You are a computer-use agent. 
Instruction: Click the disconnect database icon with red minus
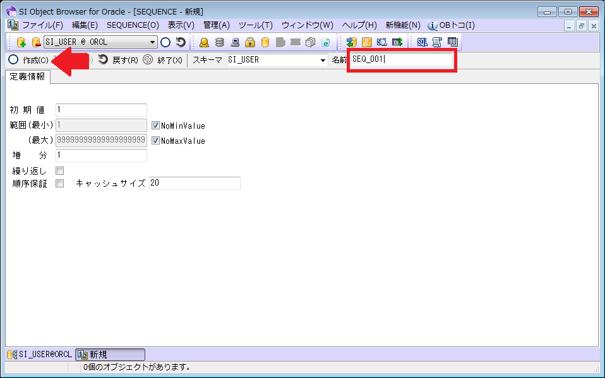point(35,42)
